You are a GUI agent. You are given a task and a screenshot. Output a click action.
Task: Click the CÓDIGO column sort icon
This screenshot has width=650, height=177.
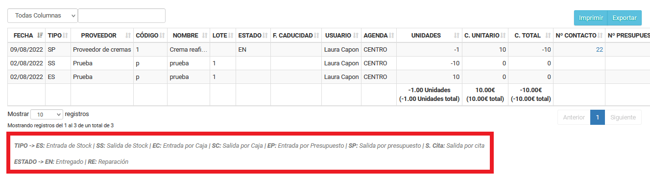point(162,36)
